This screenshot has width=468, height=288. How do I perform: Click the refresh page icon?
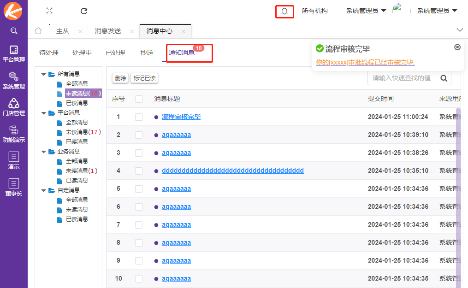coord(84,11)
